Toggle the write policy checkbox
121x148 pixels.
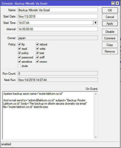(37, 48)
